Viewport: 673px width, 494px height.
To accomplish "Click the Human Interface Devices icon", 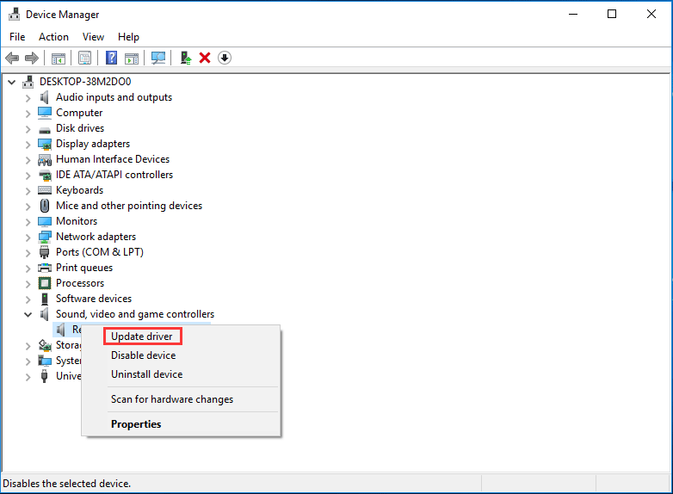I will (x=45, y=160).
